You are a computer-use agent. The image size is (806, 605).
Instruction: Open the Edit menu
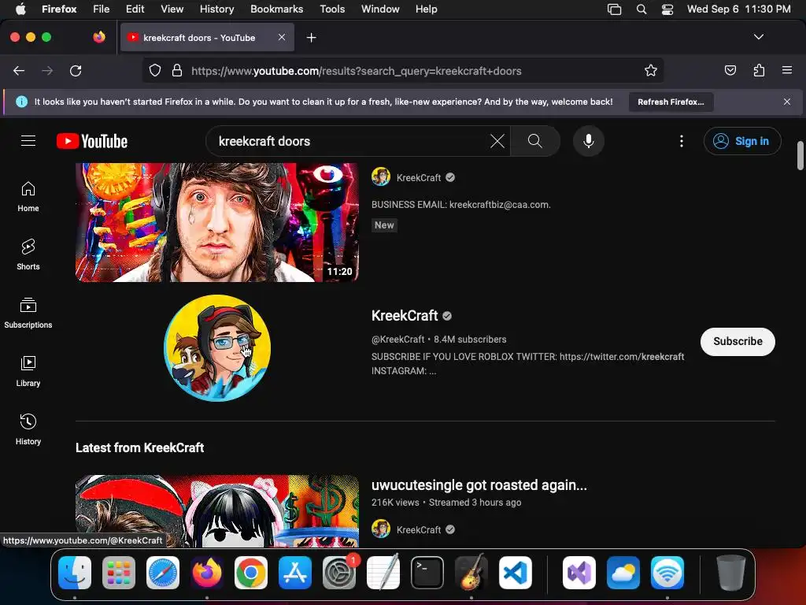[x=135, y=9]
